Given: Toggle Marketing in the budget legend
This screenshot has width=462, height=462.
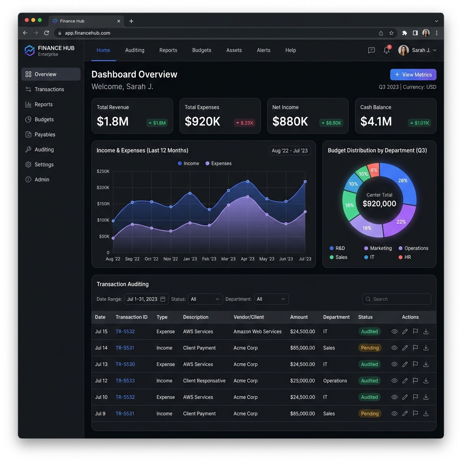Looking at the screenshot, I should click(378, 249).
